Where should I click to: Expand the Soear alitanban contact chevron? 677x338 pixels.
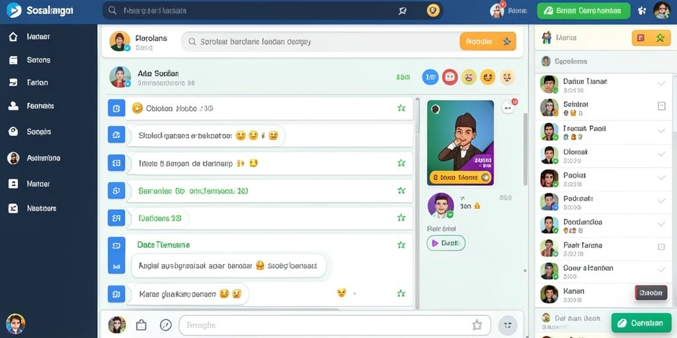point(661,270)
